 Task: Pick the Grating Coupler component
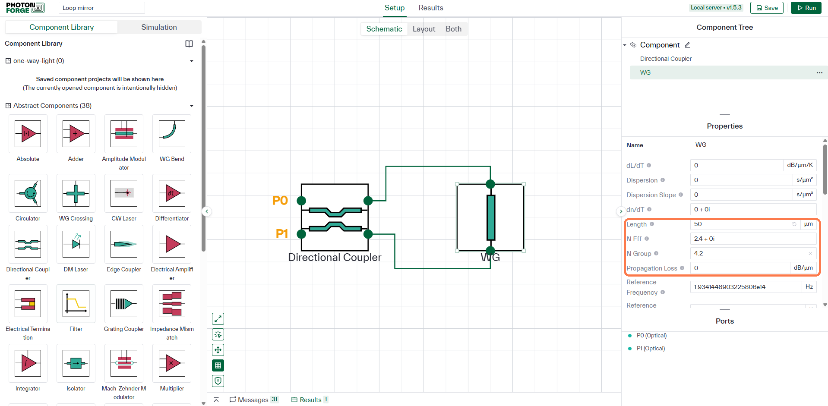click(x=124, y=304)
